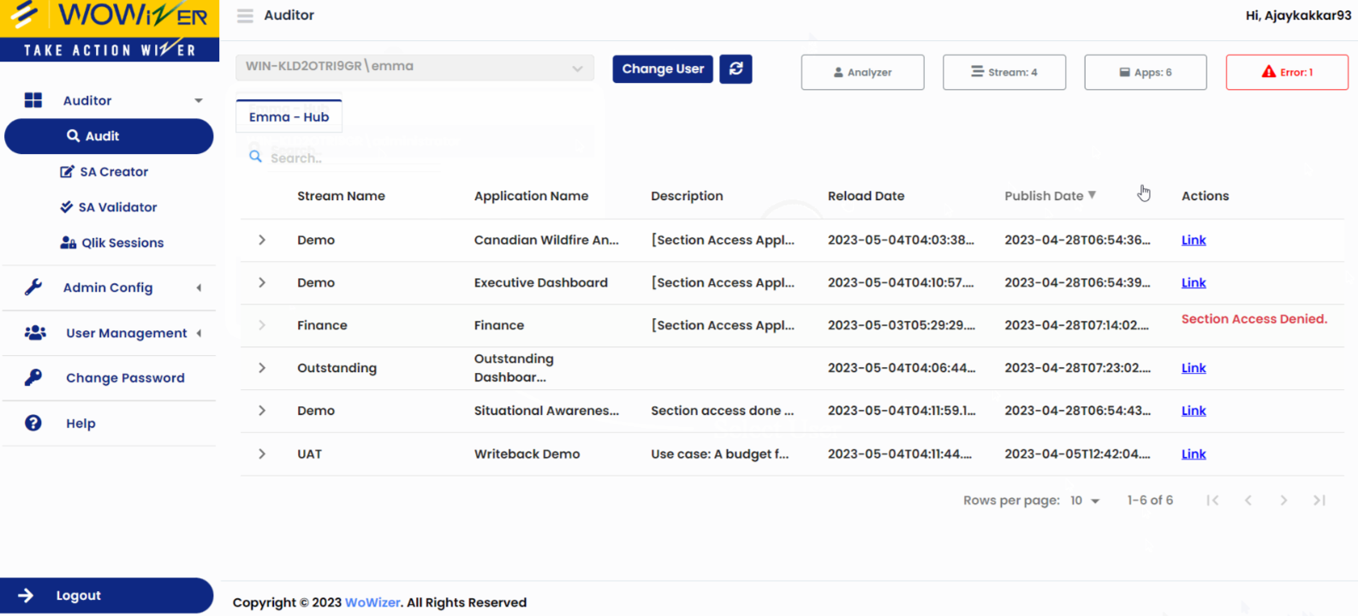Click the Outstanding stream name cell

click(337, 368)
